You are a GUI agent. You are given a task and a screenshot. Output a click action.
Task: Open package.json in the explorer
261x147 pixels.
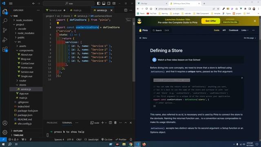coord(25,115)
